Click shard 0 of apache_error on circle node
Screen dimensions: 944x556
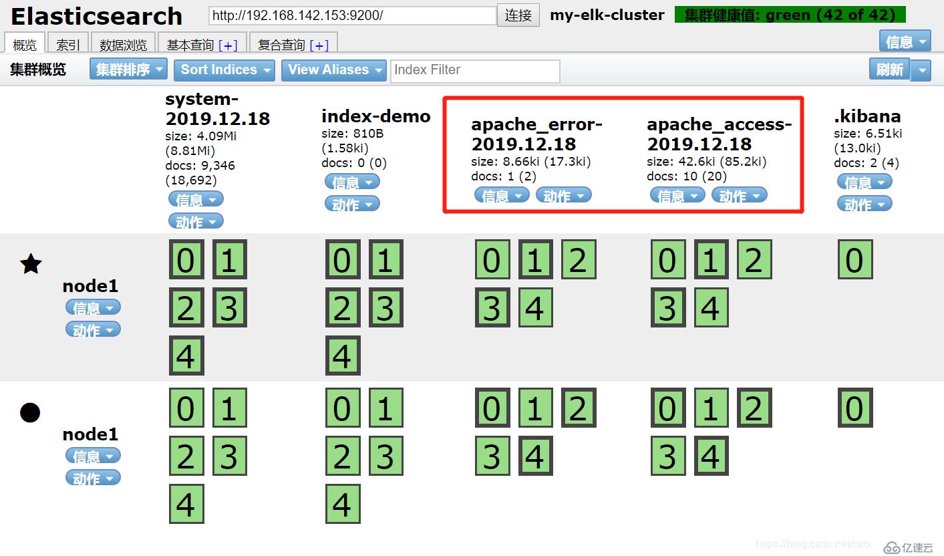[492, 408]
